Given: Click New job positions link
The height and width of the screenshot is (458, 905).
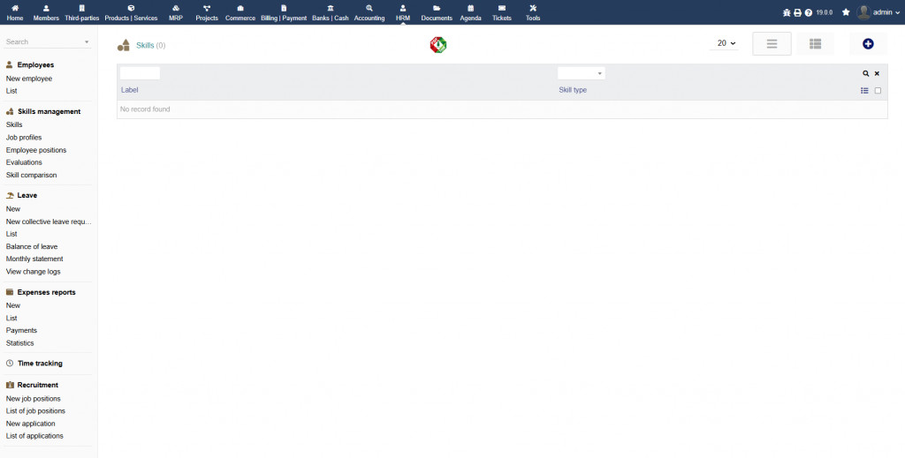Looking at the screenshot, I should pos(33,399).
